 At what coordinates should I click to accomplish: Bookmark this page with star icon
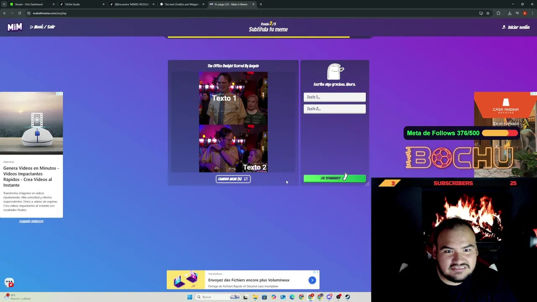click(x=487, y=13)
